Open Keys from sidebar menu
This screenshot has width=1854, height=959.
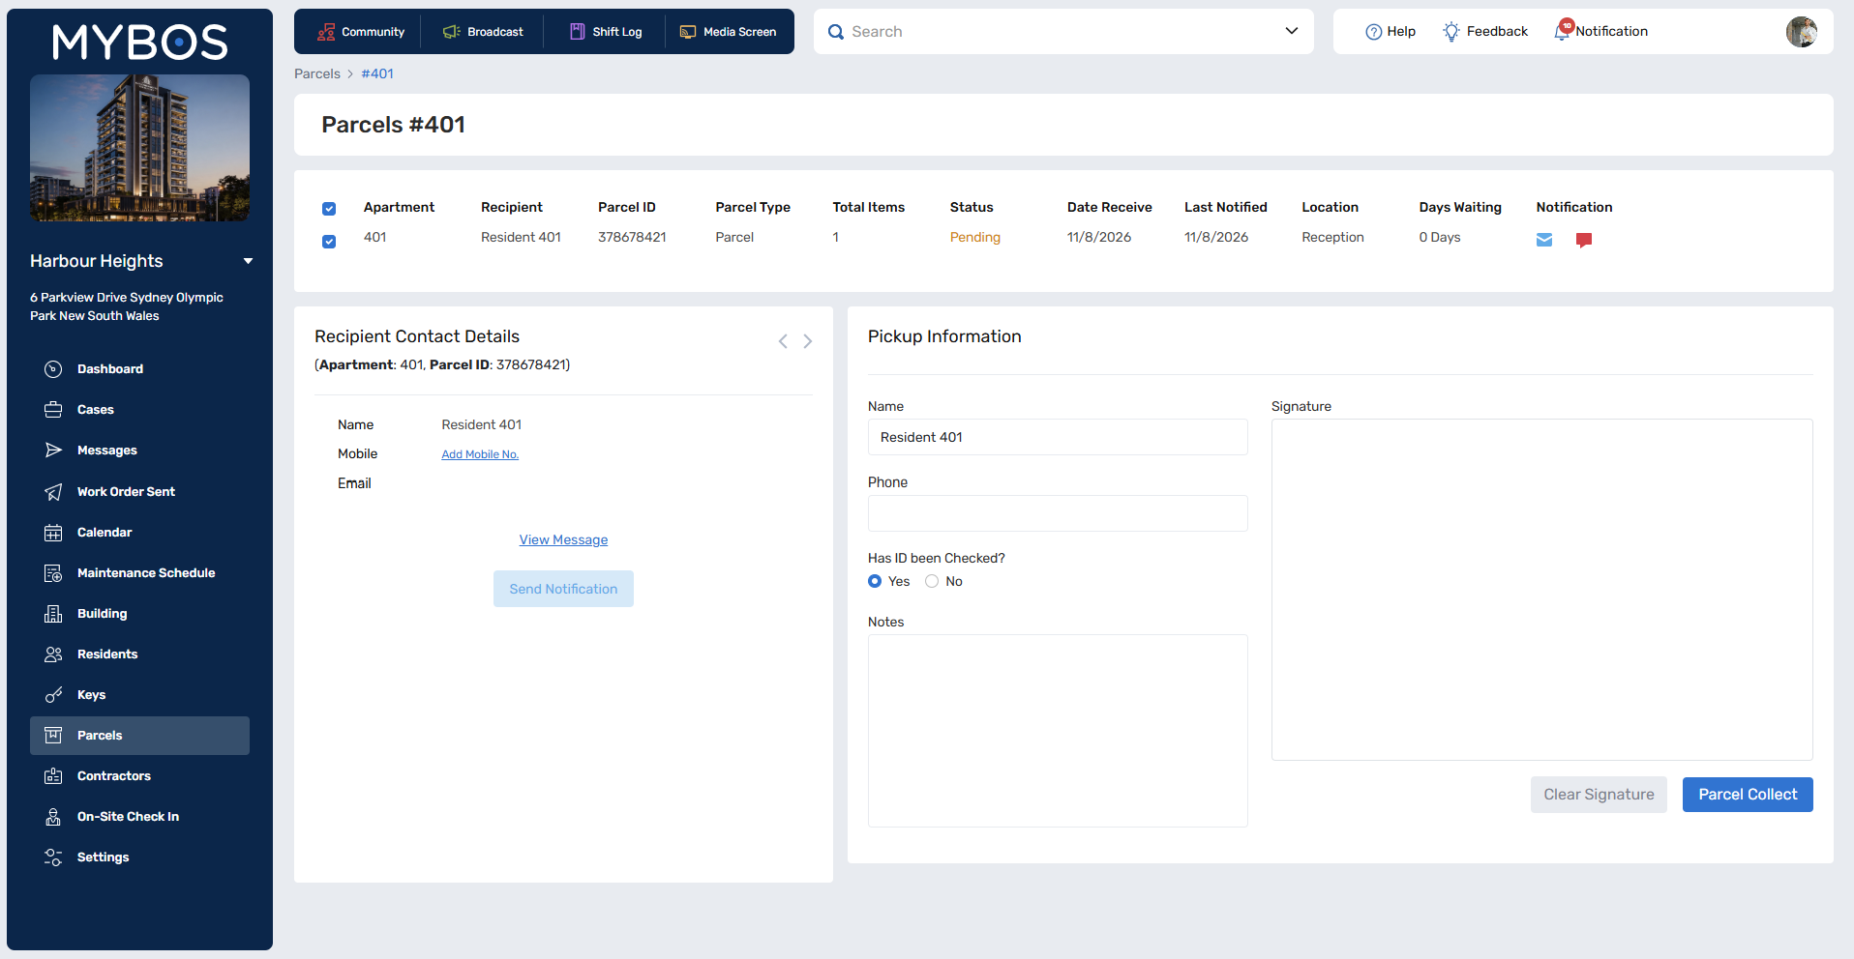(x=91, y=695)
